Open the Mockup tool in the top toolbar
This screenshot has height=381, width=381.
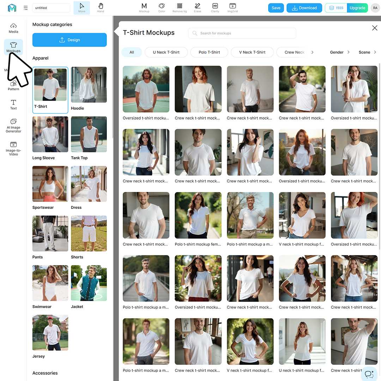(144, 8)
